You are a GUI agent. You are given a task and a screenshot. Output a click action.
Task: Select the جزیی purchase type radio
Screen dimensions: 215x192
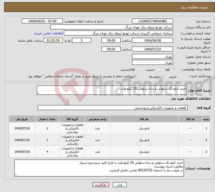[x=181, y=76]
